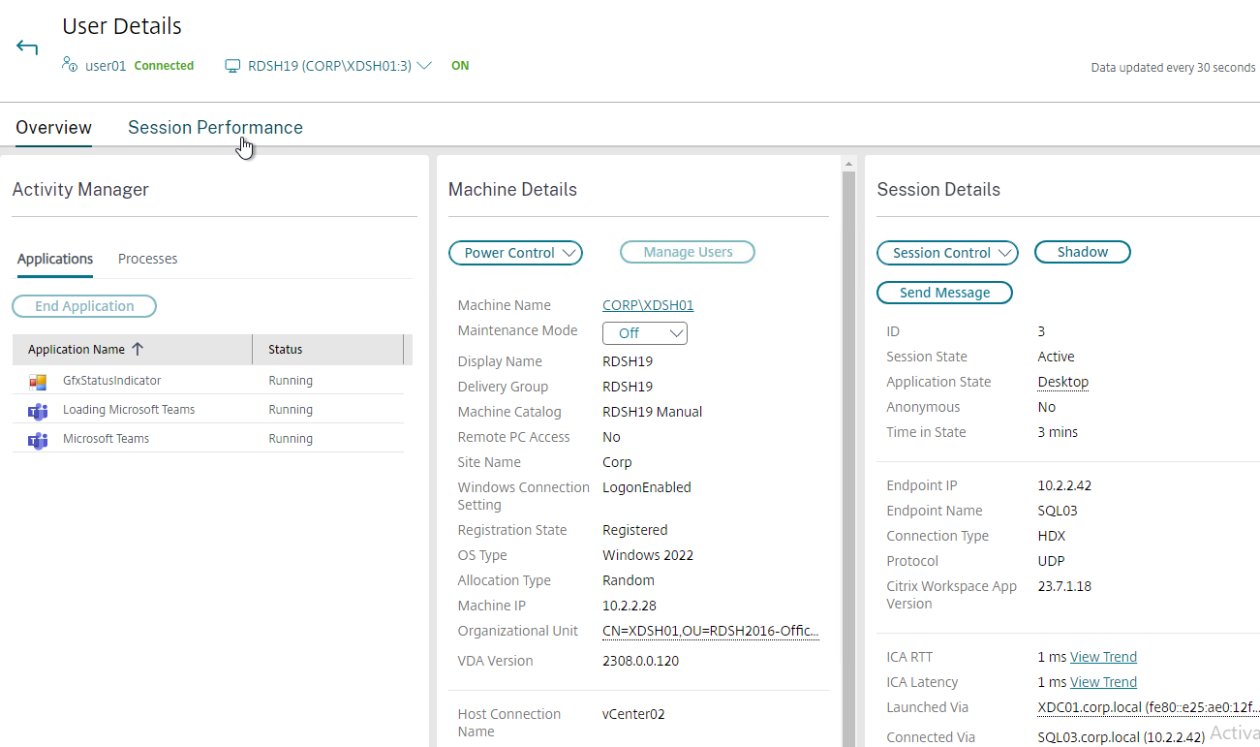Click the monitor icon beside RDSH19
The width and height of the screenshot is (1260, 747).
232,66
